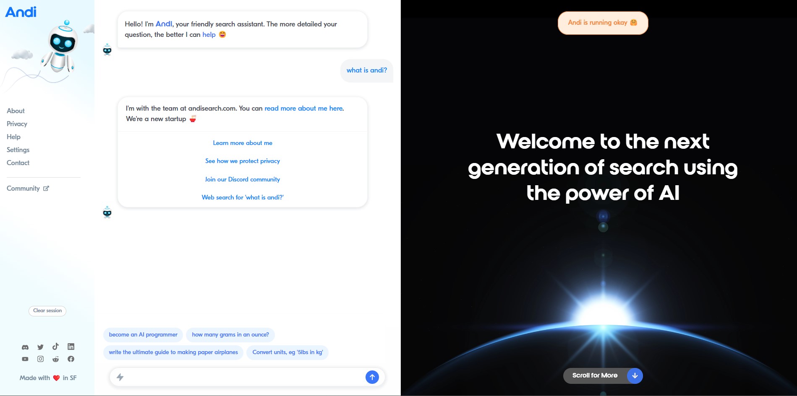This screenshot has width=797, height=396.
Task: Open the TikTok social icon
Action: [55, 347]
